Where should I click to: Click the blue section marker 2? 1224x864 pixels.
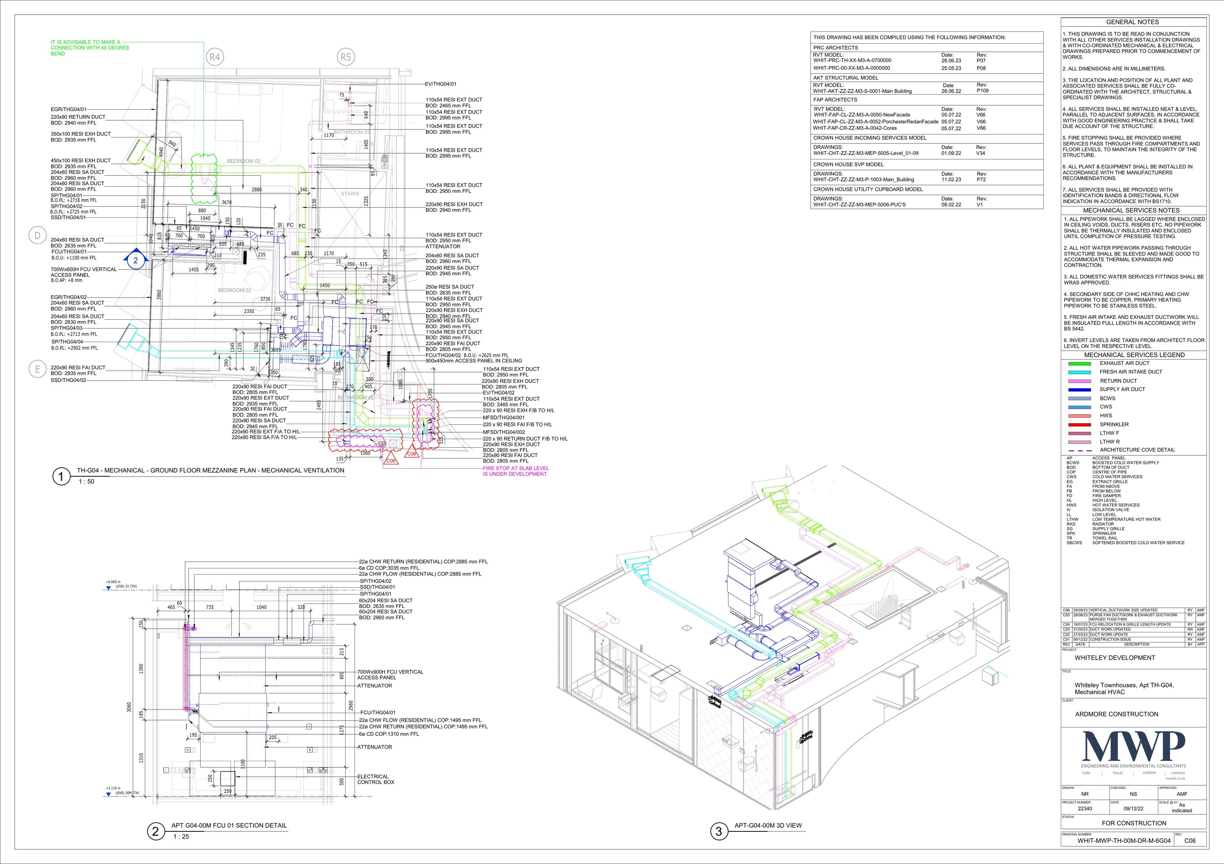pos(135,260)
